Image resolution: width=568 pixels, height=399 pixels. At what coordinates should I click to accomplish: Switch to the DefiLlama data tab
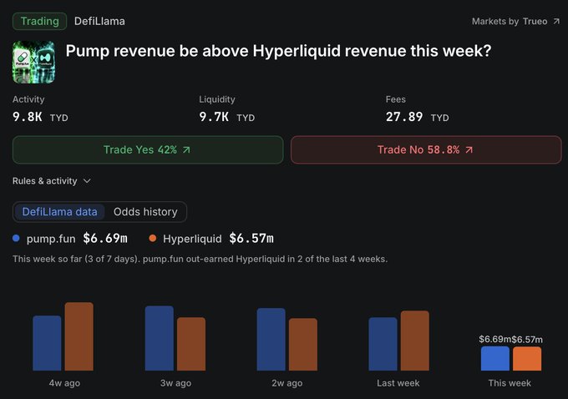tap(60, 212)
